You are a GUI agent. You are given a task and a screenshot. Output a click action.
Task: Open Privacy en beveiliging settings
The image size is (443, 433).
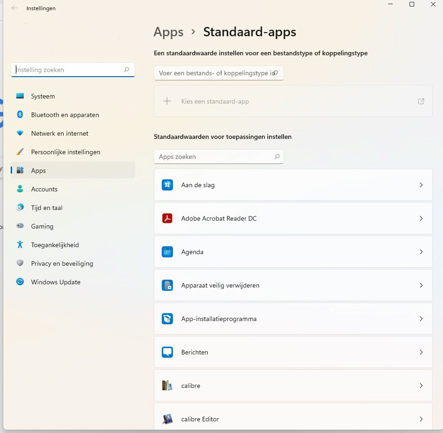point(73,263)
